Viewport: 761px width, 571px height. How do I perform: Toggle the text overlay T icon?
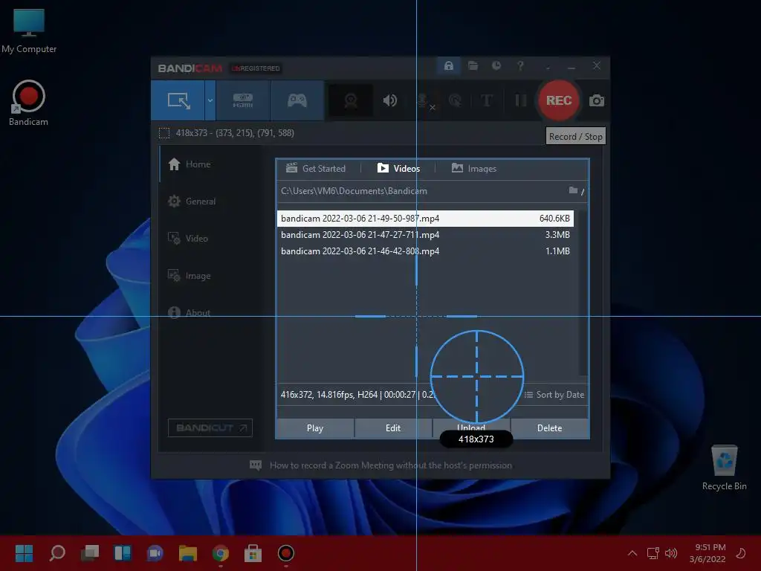[486, 100]
